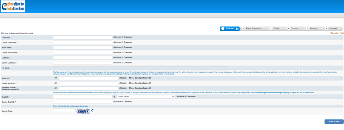Focus the Confirm Last Name field
The height and width of the screenshot is (130, 344).
point(83,63)
